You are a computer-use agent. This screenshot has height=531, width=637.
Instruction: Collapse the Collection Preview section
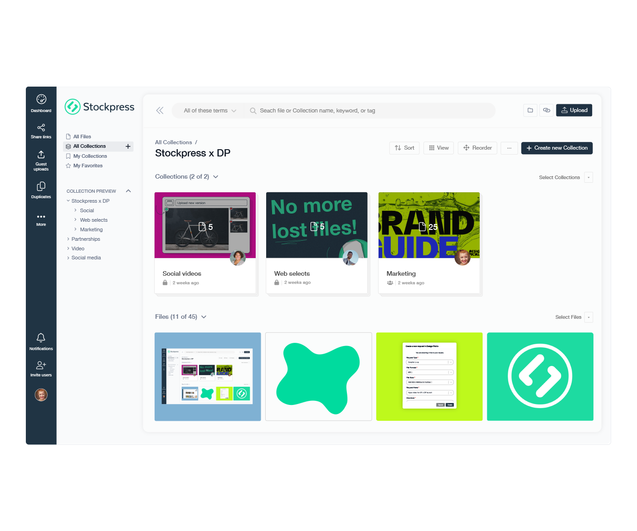[x=128, y=191]
